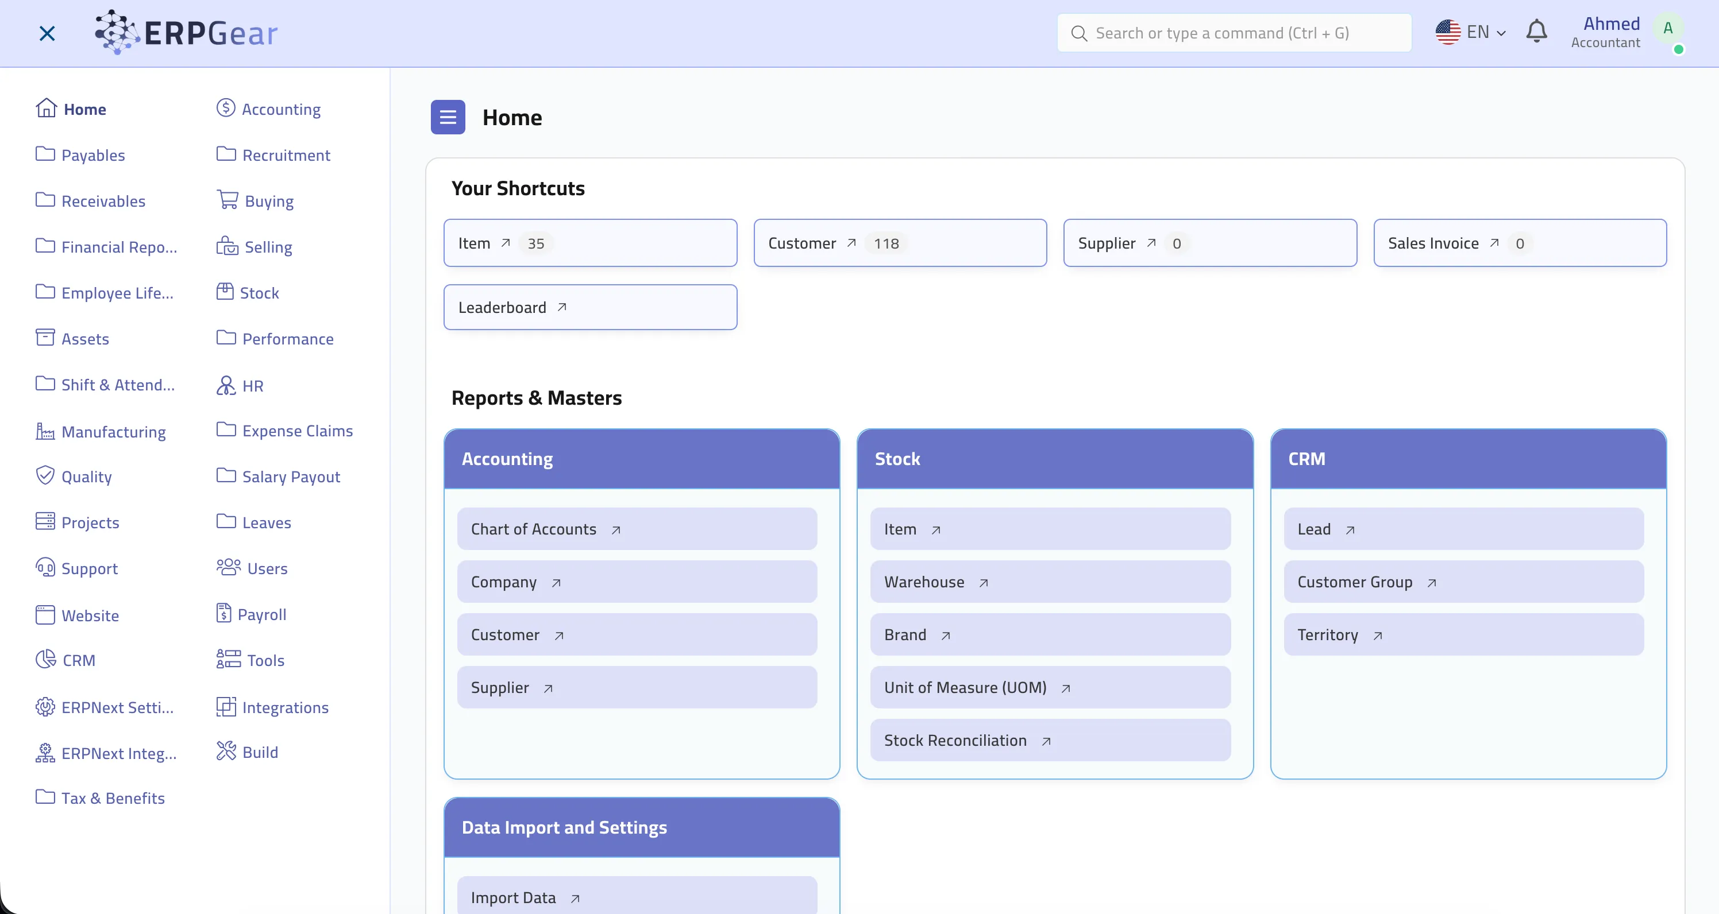Open Financial Reports in the sidebar
The width and height of the screenshot is (1719, 914).
(x=106, y=247)
